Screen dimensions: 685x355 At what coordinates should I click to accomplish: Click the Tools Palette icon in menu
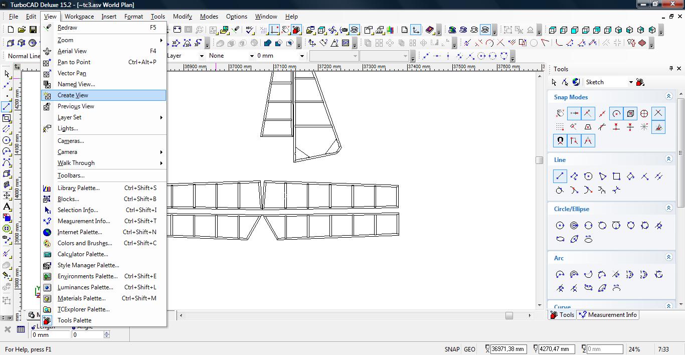pyautogui.click(x=47, y=320)
